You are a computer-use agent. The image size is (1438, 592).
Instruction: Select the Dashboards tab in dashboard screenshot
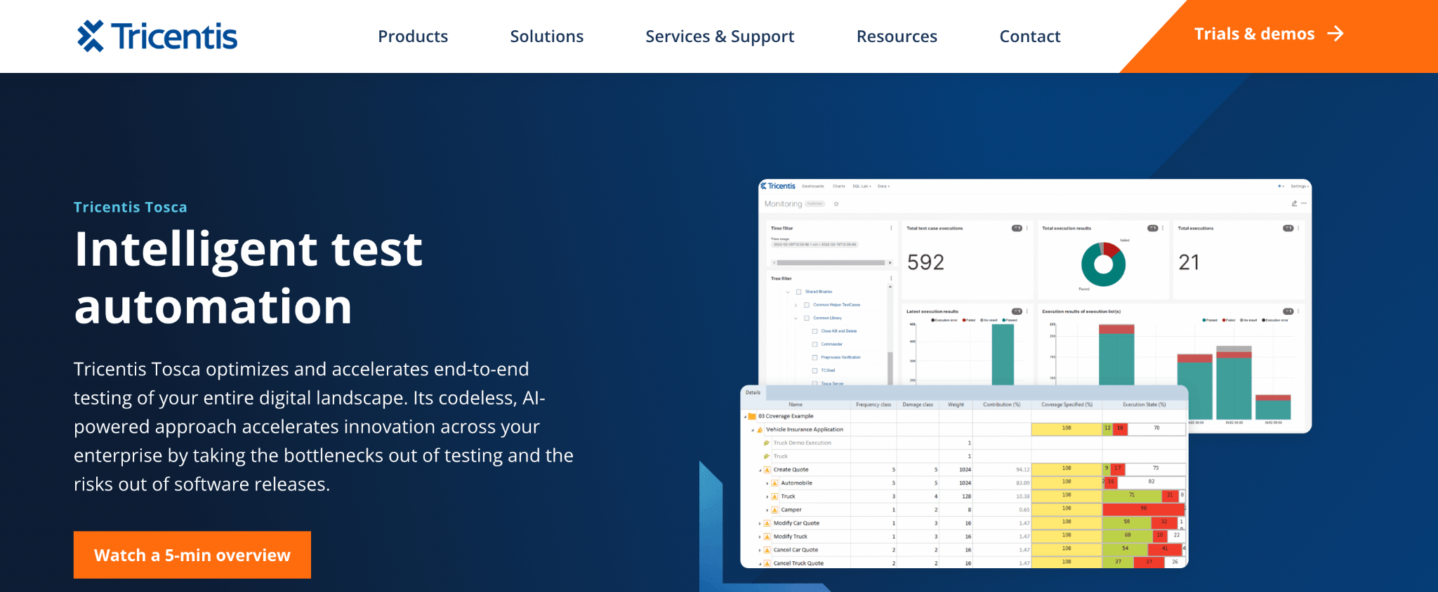pyautogui.click(x=813, y=187)
